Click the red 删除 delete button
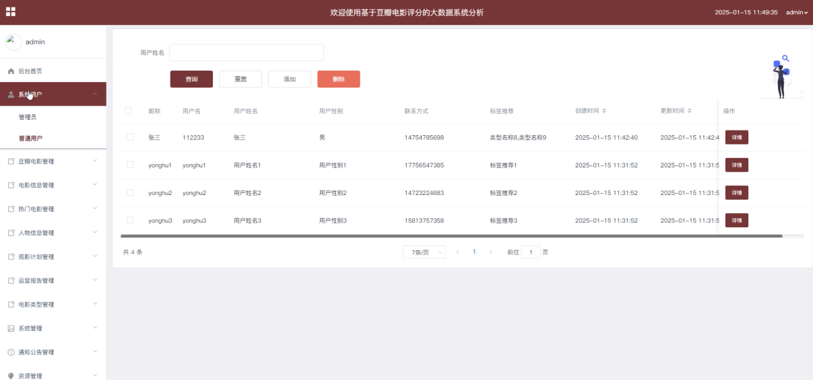813x380 pixels. coord(339,79)
